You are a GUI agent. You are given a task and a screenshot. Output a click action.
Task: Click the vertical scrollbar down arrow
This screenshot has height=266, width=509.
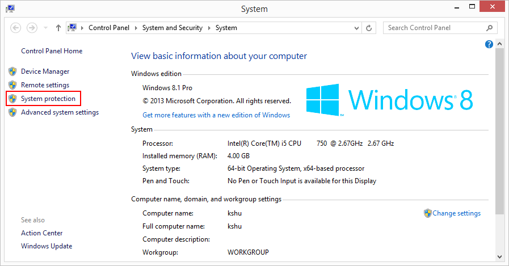point(499,256)
